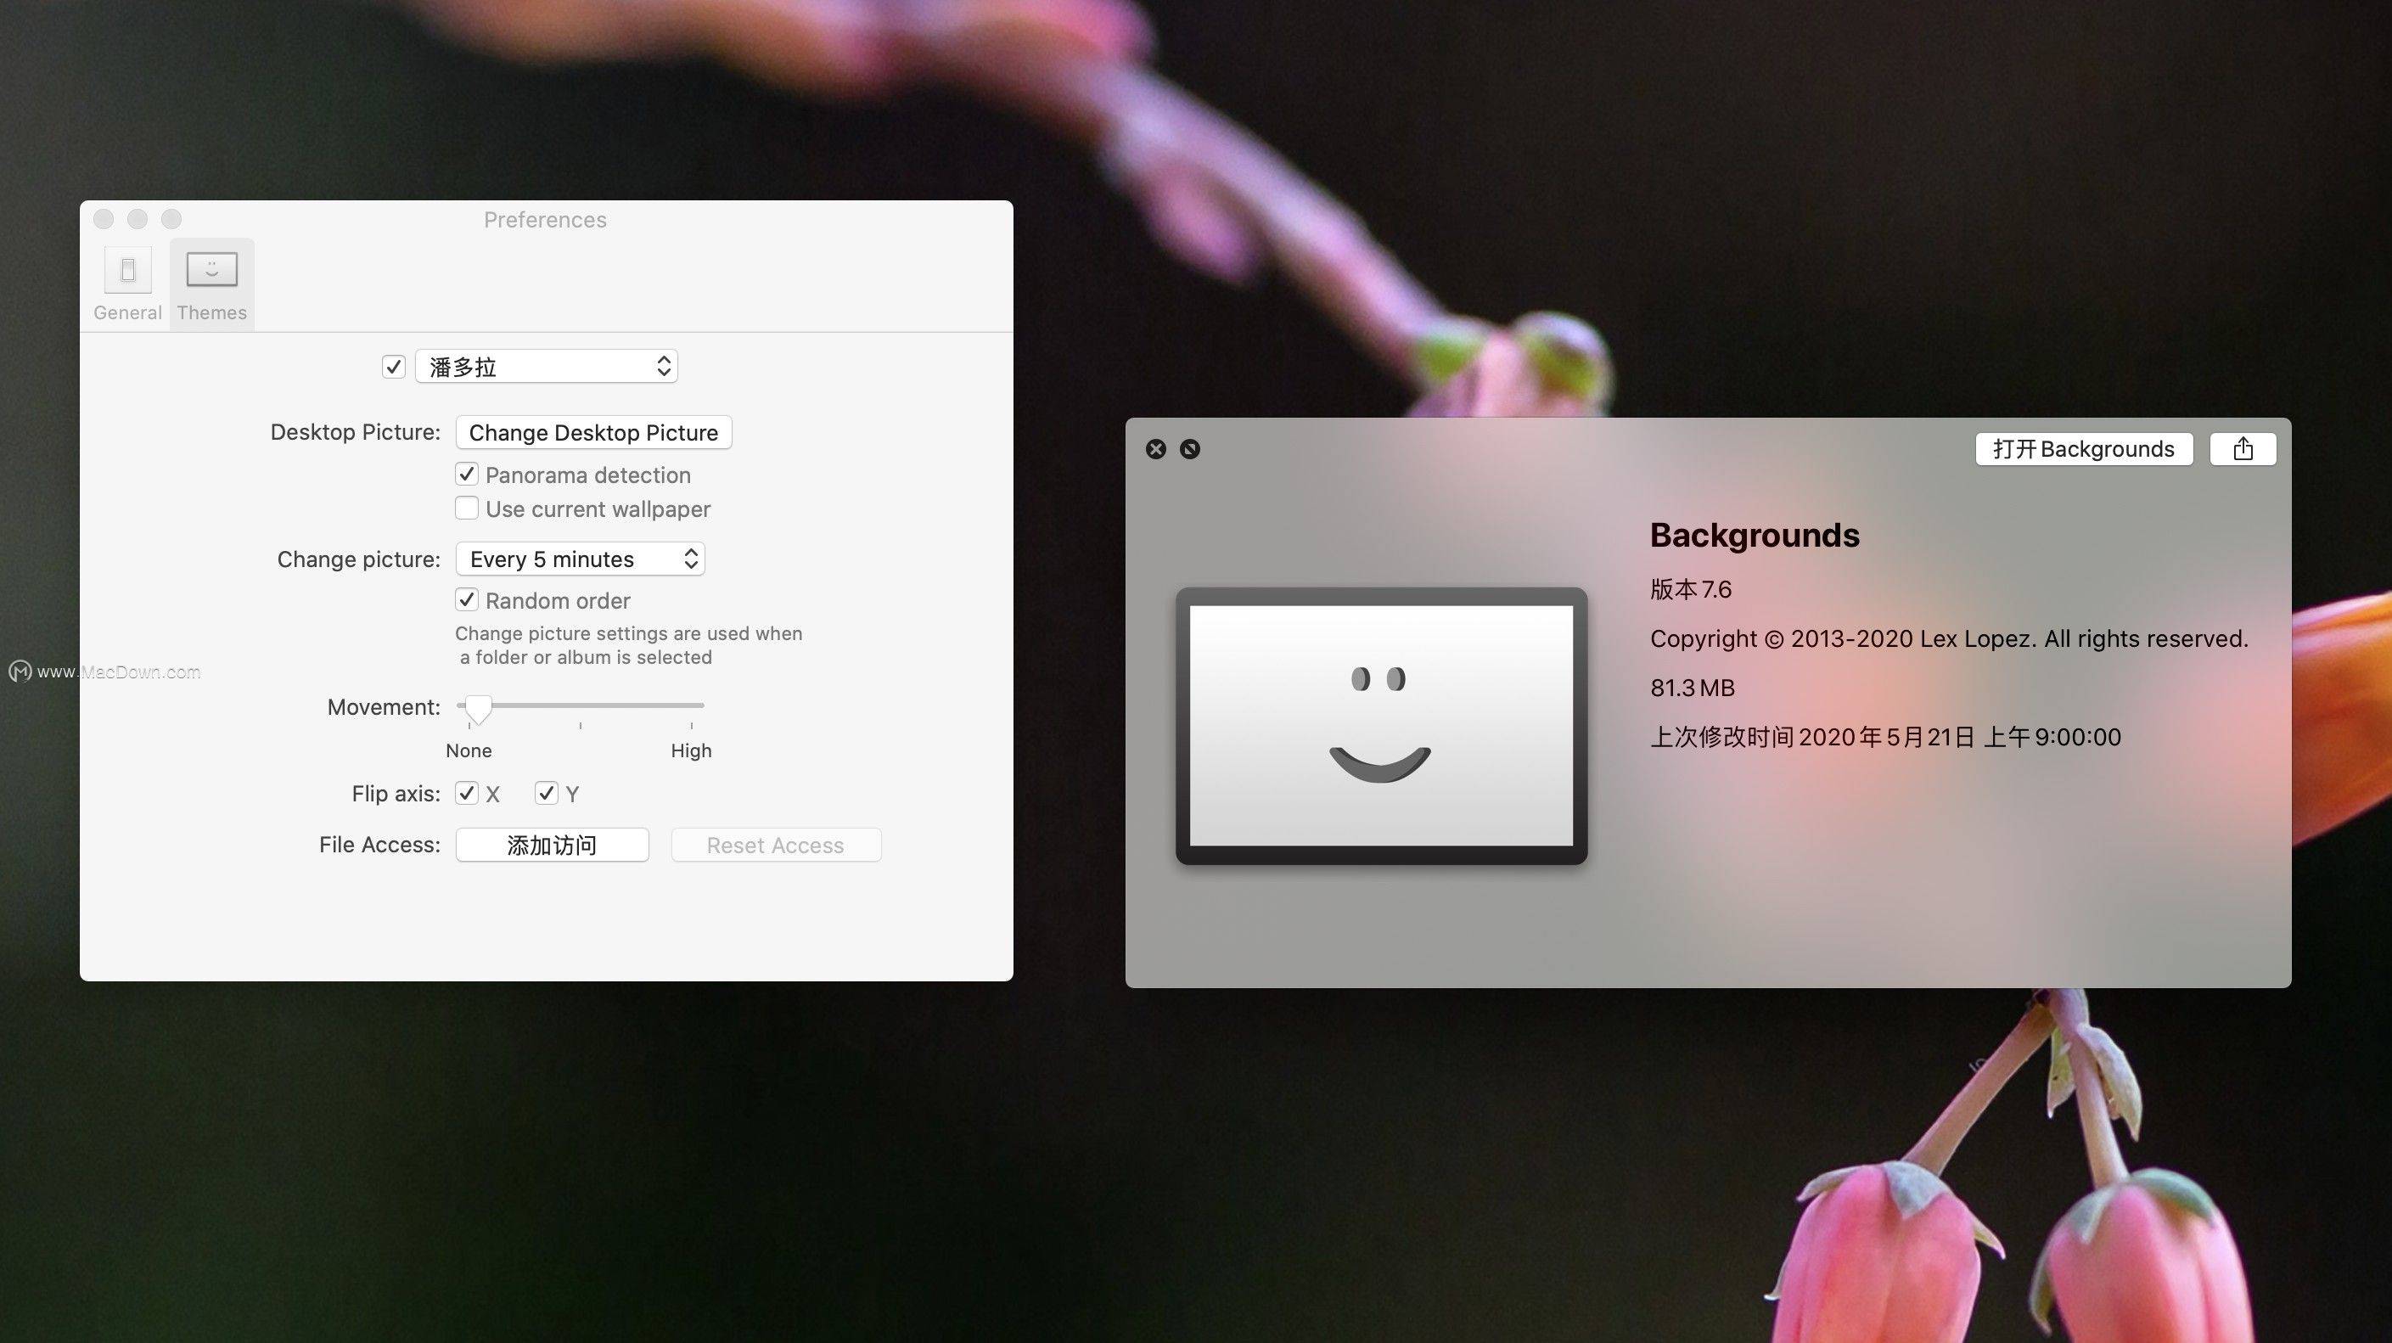Click the Backgrounds title text
Image resolution: width=2392 pixels, height=1343 pixels.
pos(1754,536)
